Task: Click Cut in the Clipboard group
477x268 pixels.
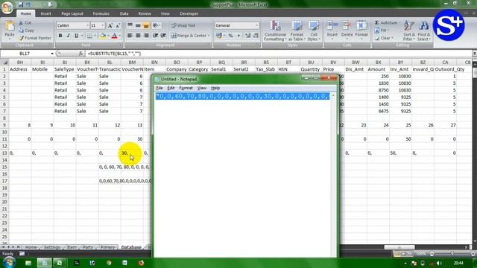Action: pyautogui.click(x=25, y=23)
